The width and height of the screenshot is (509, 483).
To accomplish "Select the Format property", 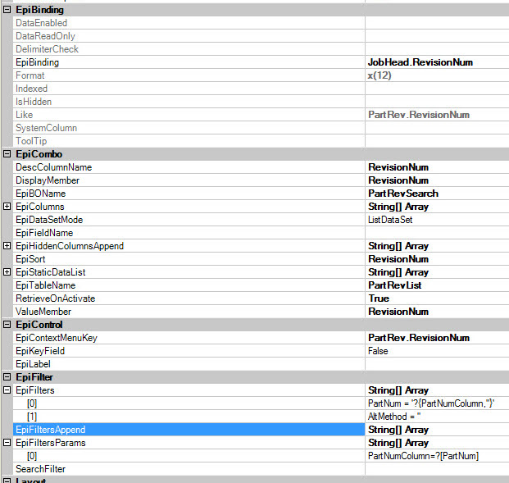I will [189, 75].
